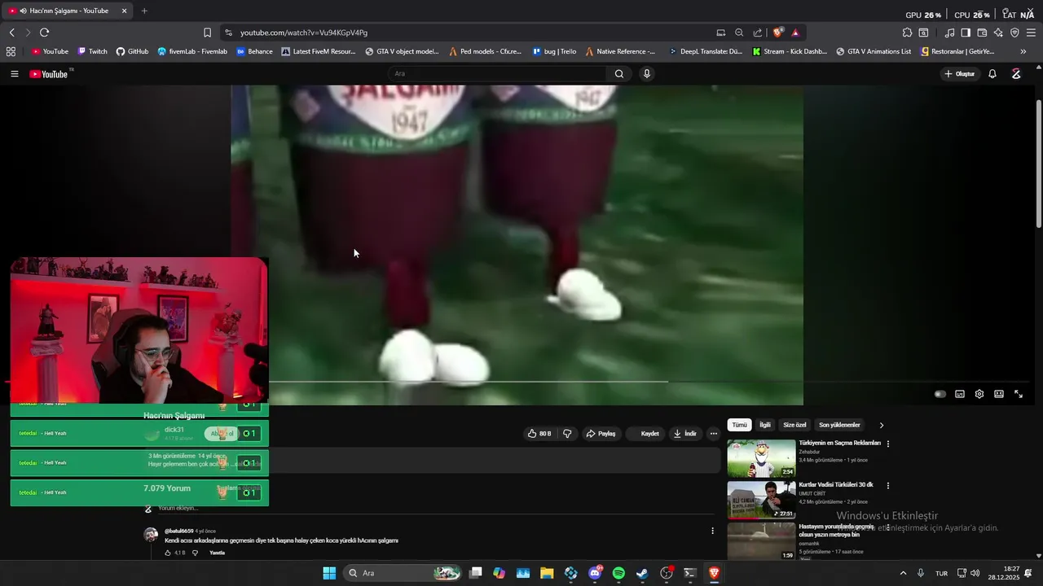Open the Behance bookmark
The image size is (1043, 586).
click(254, 51)
